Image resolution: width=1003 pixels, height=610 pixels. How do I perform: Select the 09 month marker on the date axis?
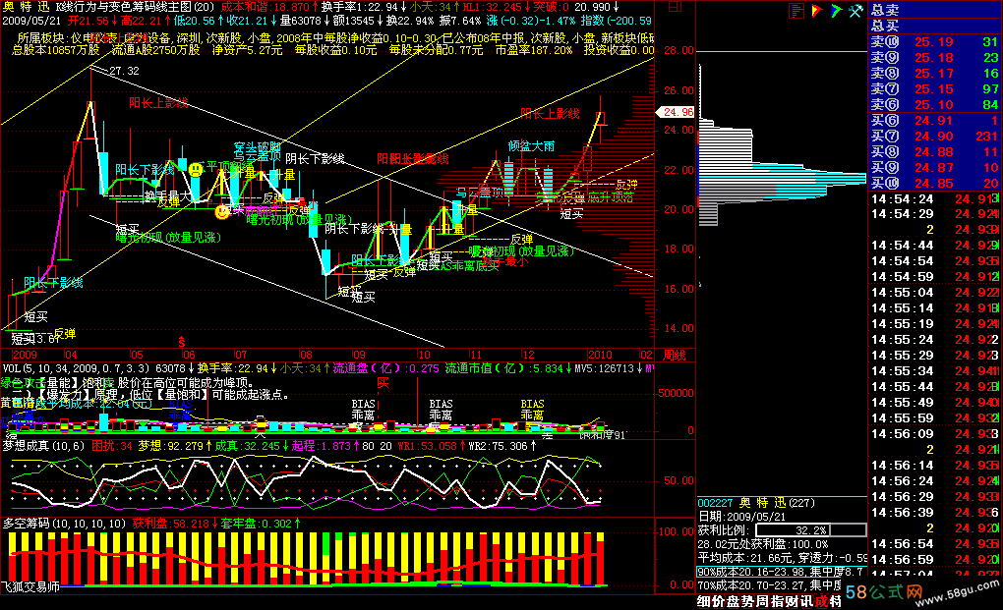tap(359, 356)
